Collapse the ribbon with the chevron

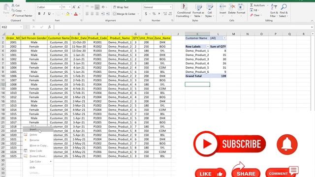pyautogui.click(x=312, y=21)
